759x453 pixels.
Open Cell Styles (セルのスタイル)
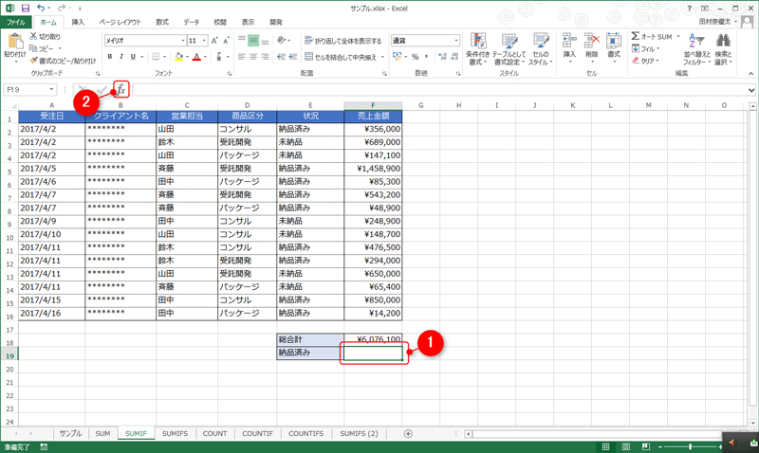coord(540,49)
